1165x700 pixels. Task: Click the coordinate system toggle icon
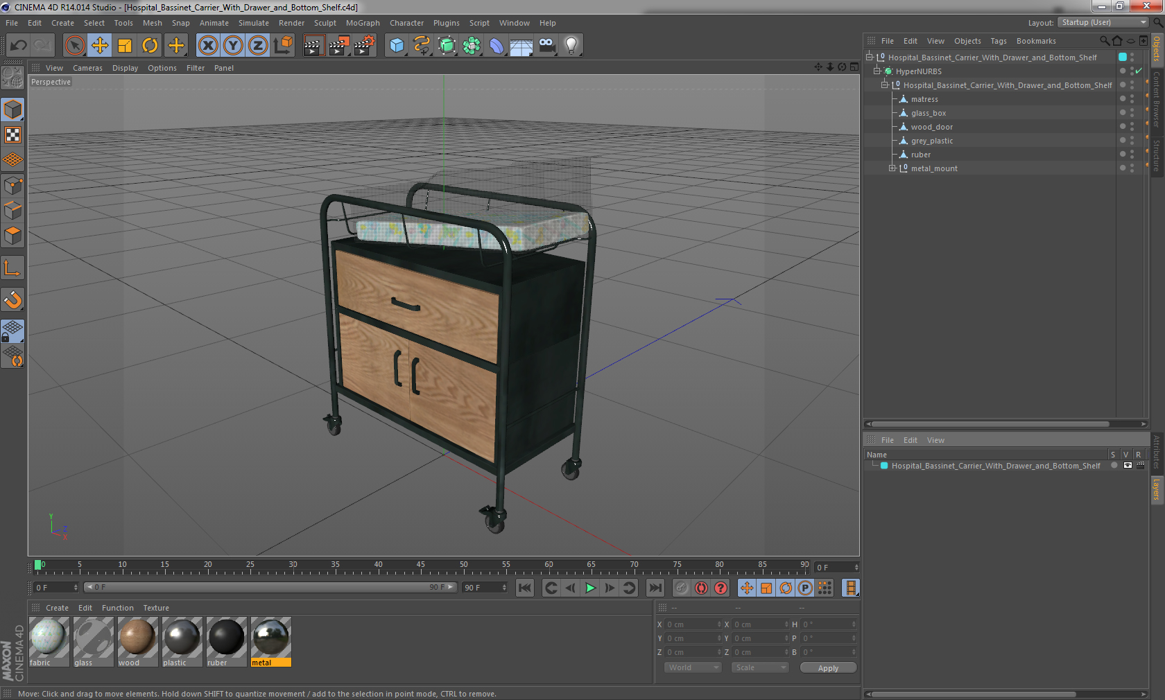pyautogui.click(x=283, y=46)
